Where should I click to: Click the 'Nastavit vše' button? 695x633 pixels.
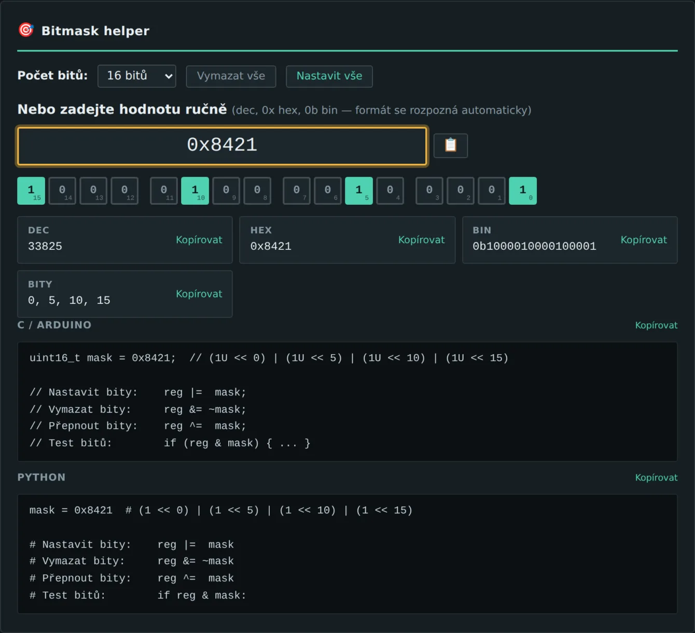pos(329,76)
